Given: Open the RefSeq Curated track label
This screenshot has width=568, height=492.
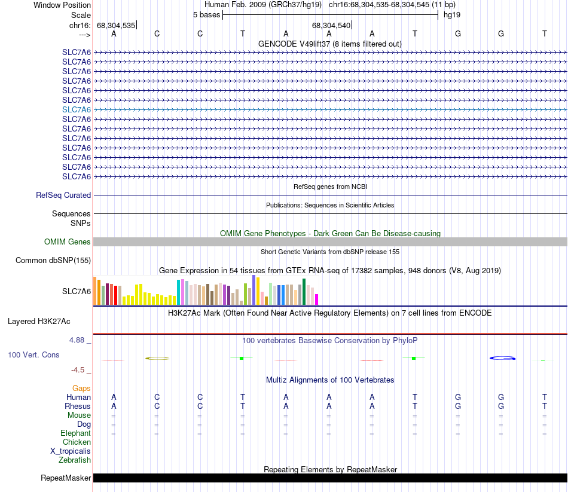Looking at the screenshot, I should point(63,195).
